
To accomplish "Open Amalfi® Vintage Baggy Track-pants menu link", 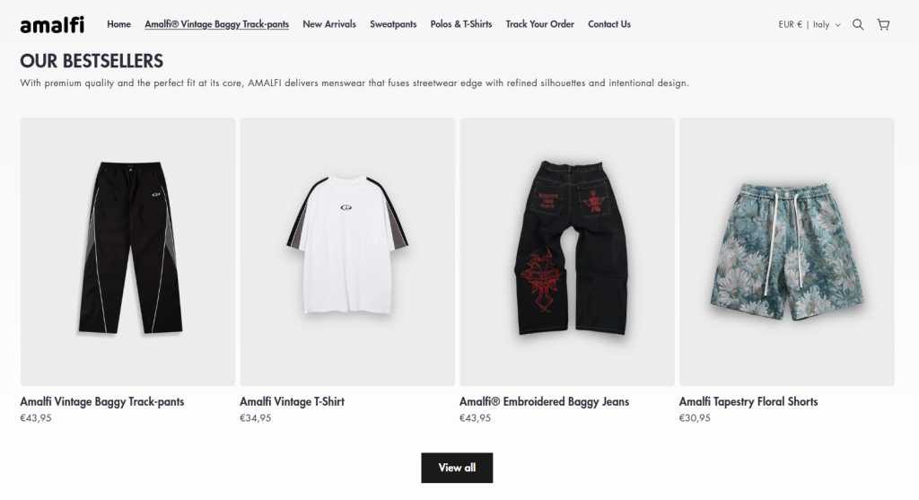I will [x=217, y=24].
